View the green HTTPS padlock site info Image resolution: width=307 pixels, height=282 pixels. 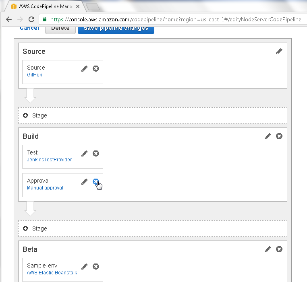[45, 19]
